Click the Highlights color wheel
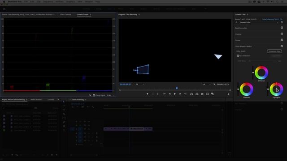 tap(276, 89)
